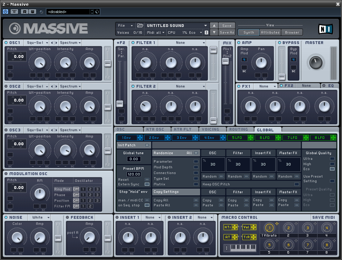Toggle the Noise oscillator power
342x260 pixels.
click(x=6, y=217)
